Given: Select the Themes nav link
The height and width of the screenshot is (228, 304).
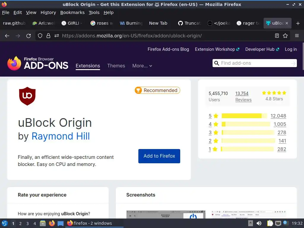Looking at the screenshot, I should coord(116,66).
